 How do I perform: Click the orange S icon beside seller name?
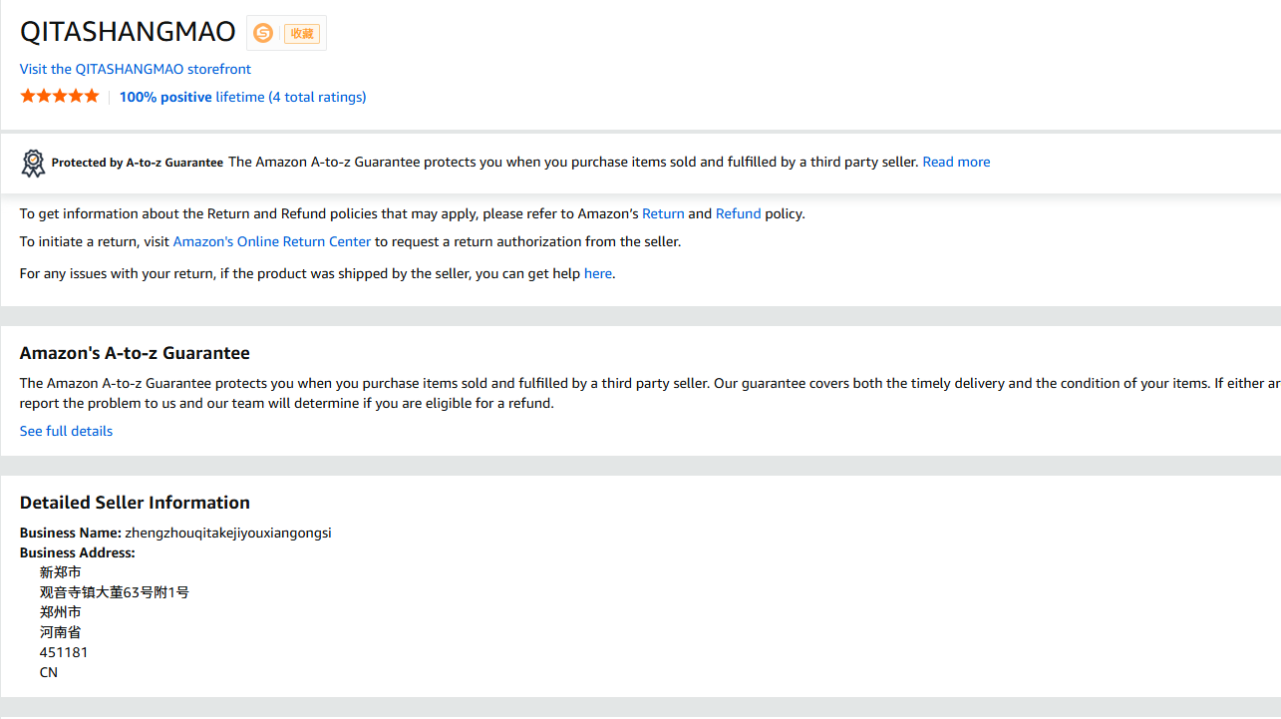click(x=263, y=33)
